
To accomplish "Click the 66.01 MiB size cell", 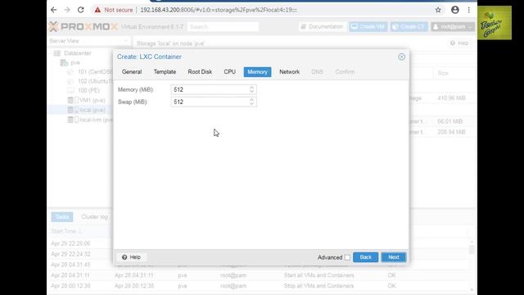I will [x=449, y=121].
